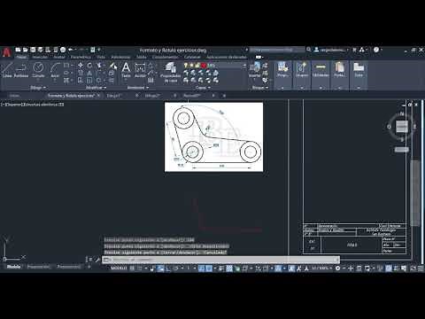Click the Open file quick-access icon

click(x=26, y=50)
